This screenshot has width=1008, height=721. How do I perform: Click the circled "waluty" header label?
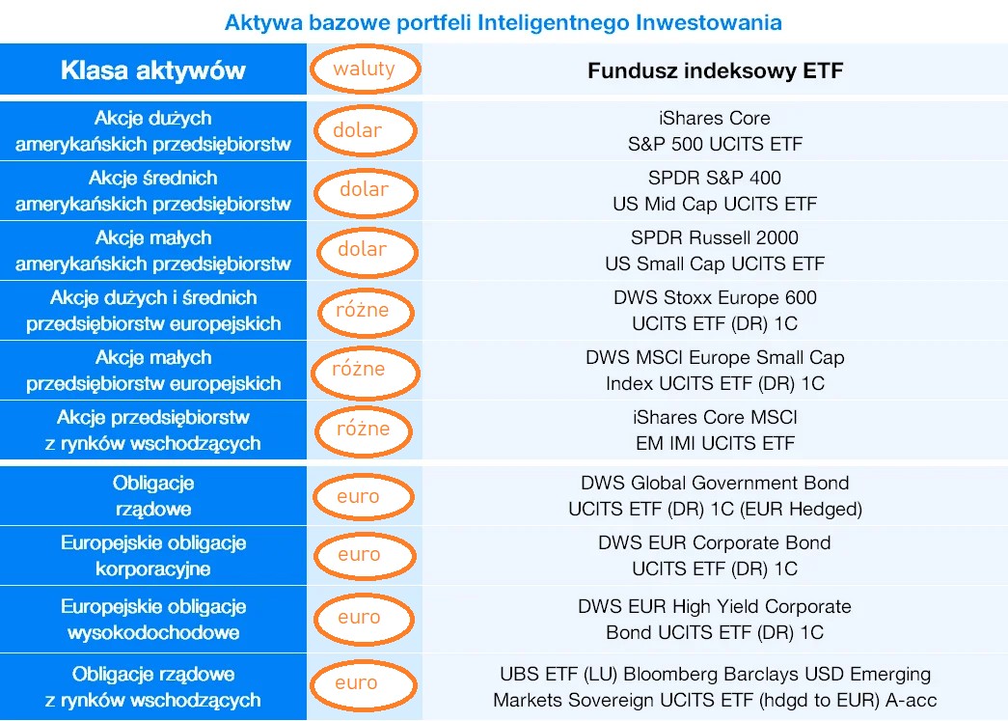coord(364,69)
